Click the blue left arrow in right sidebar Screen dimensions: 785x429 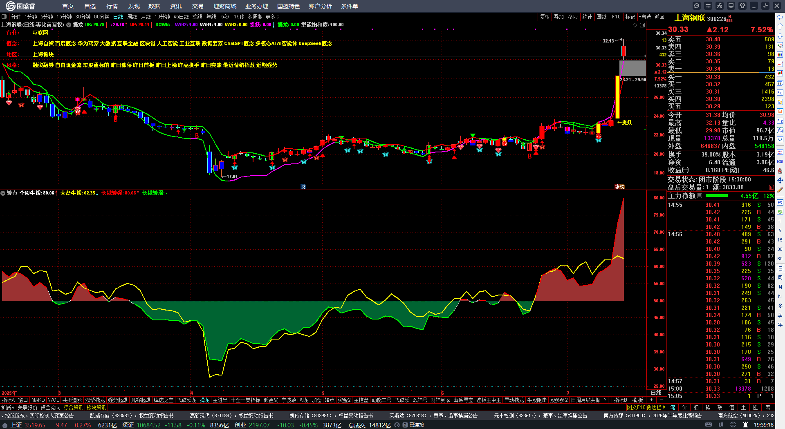coord(780,17)
